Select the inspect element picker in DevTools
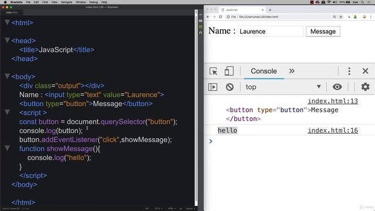The width and height of the screenshot is (375, 211). [x=213, y=72]
